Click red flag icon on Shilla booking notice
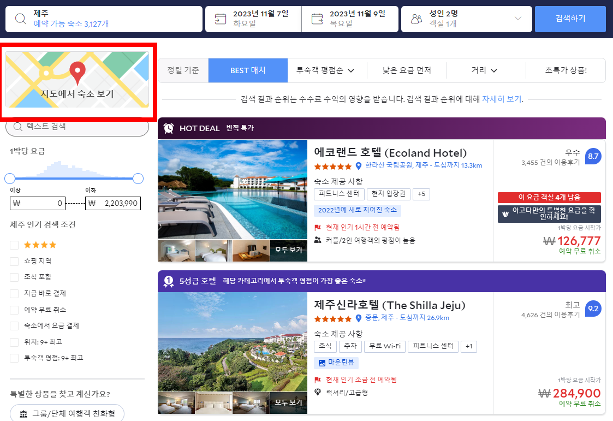Image resolution: width=613 pixels, height=421 pixels. 318,380
